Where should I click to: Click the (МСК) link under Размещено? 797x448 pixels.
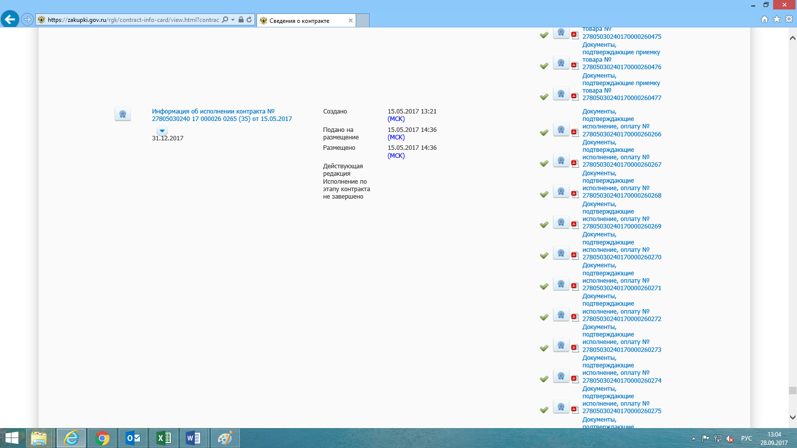coord(396,156)
